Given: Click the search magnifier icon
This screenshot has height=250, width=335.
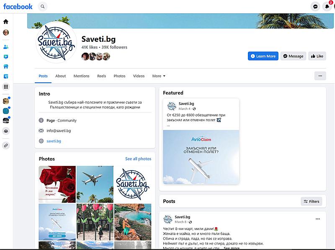Looking at the screenshot, I should pos(43,7).
